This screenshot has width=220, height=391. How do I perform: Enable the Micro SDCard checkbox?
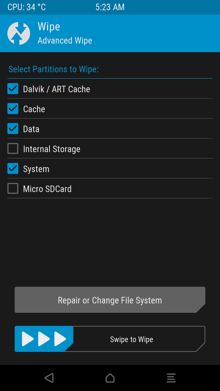13,188
